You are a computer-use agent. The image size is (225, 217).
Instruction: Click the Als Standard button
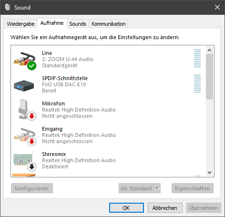pyautogui.click(x=136, y=188)
